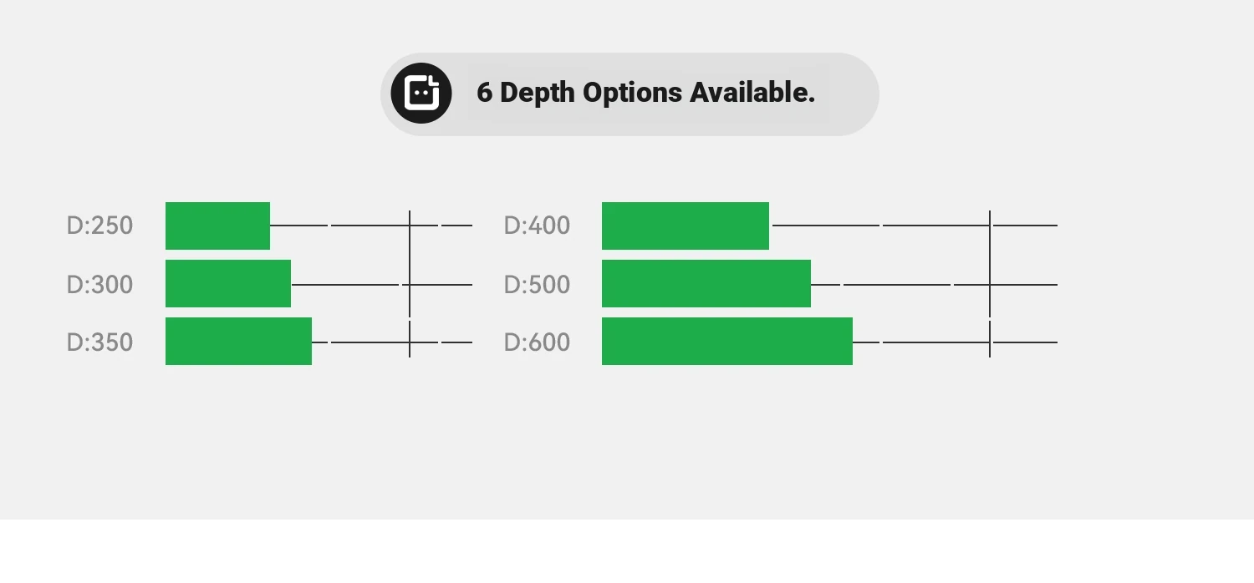
Task: Choose the D:350 depth label
Action: pos(99,342)
